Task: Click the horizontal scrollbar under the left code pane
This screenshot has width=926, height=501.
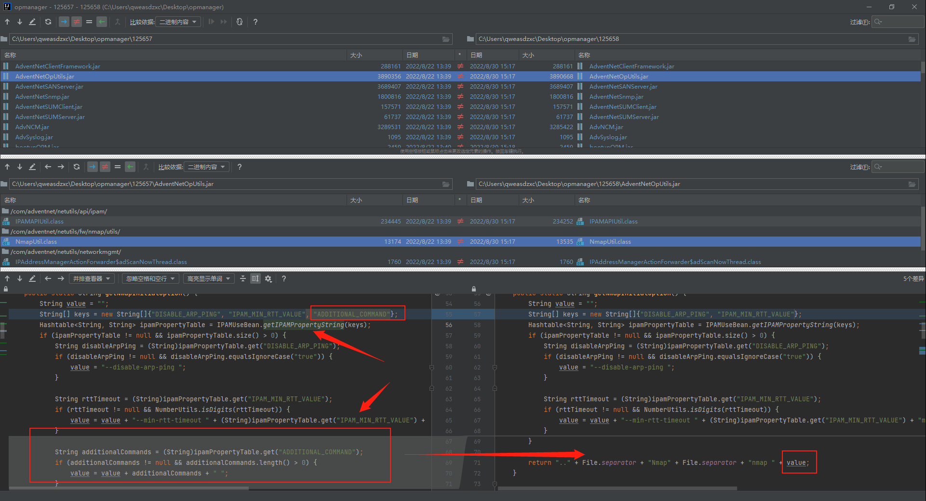Action: (128, 488)
